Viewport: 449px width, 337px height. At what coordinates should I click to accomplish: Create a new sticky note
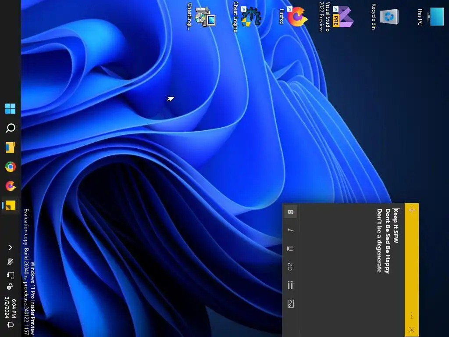coord(412,210)
